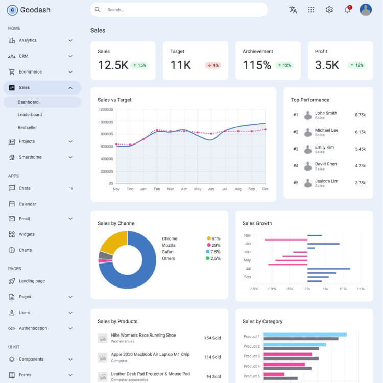
Task: Expand the Ecommerce submenu
Action: coord(70,72)
